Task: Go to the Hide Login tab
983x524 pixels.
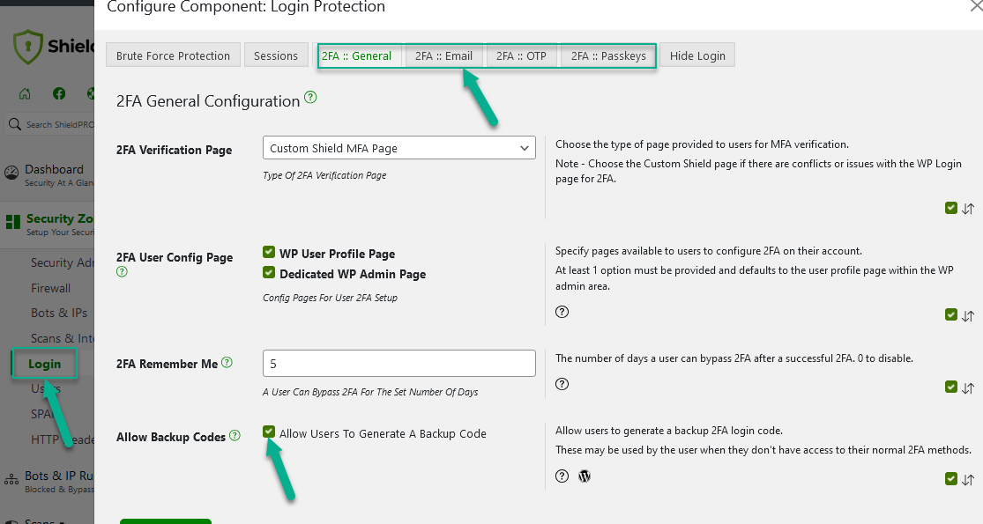Action: (x=697, y=55)
